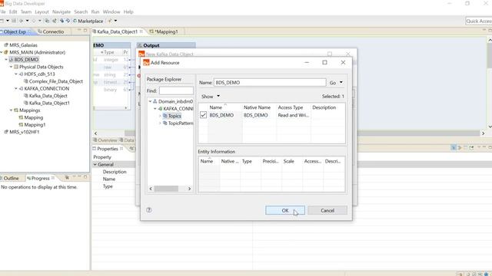This screenshot has width=492, height=276.
Task: Click Quick Access search box
Action: [478, 21]
